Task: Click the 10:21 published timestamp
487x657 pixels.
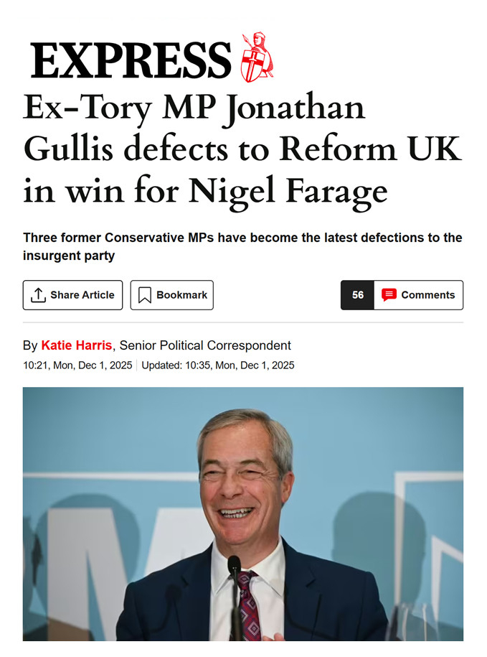Action: coord(77,365)
